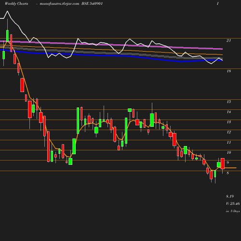Click the price axis label 13
Viewport: 241px width, 241px height.
click(229, 122)
